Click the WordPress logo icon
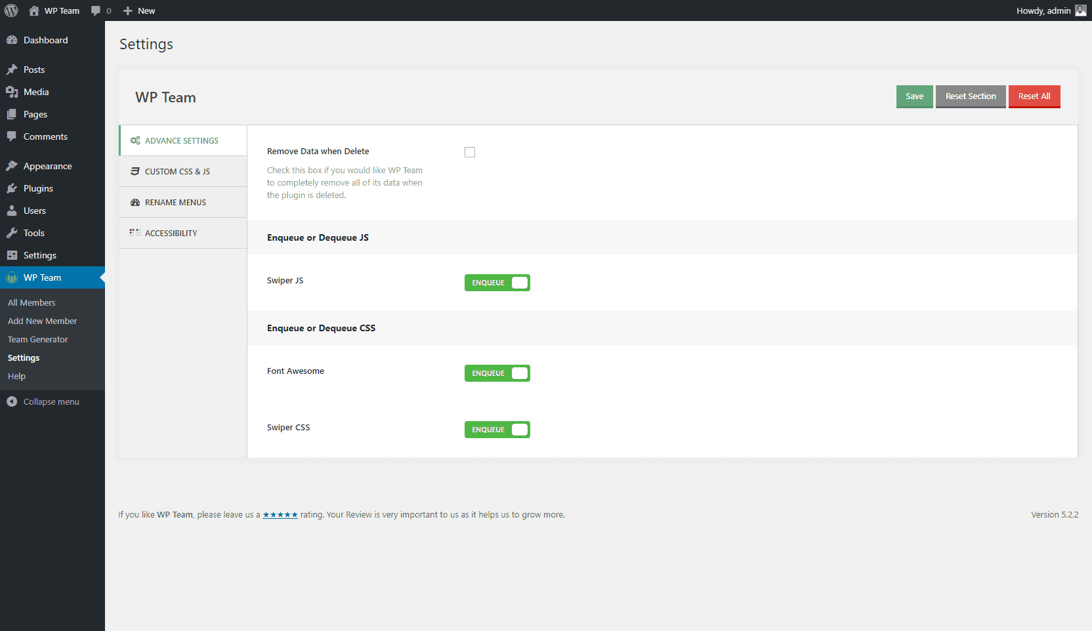This screenshot has height=631, width=1092. [11, 10]
